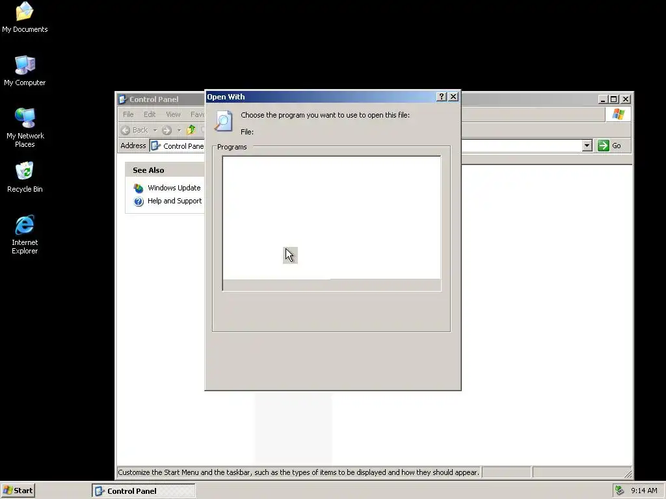The image size is (666, 499).
Task: Click the Control Panel address field
Action: tap(371, 146)
